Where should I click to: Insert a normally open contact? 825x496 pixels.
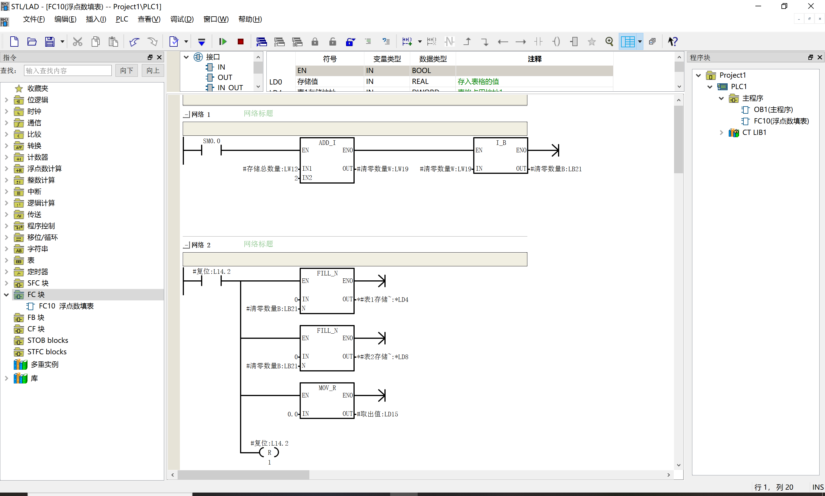tap(538, 42)
